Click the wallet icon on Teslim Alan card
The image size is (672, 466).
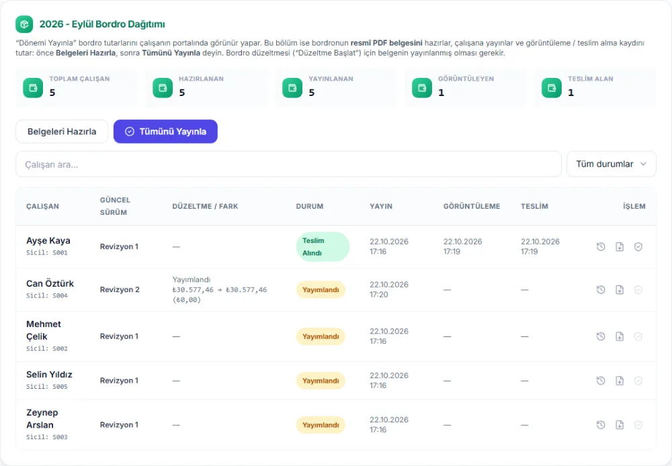[552, 88]
